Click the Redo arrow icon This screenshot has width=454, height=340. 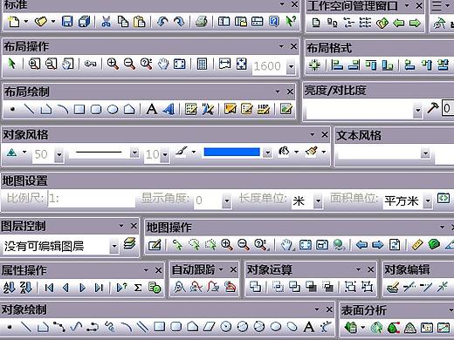179,22
